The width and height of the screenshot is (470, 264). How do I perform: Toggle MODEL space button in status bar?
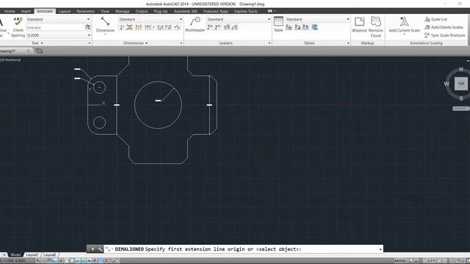pos(401,261)
